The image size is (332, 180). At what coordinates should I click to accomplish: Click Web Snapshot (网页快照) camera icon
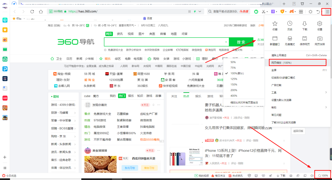coord(320,38)
